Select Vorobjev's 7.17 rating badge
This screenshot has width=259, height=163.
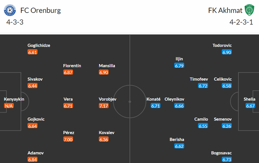(x=104, y=106)
